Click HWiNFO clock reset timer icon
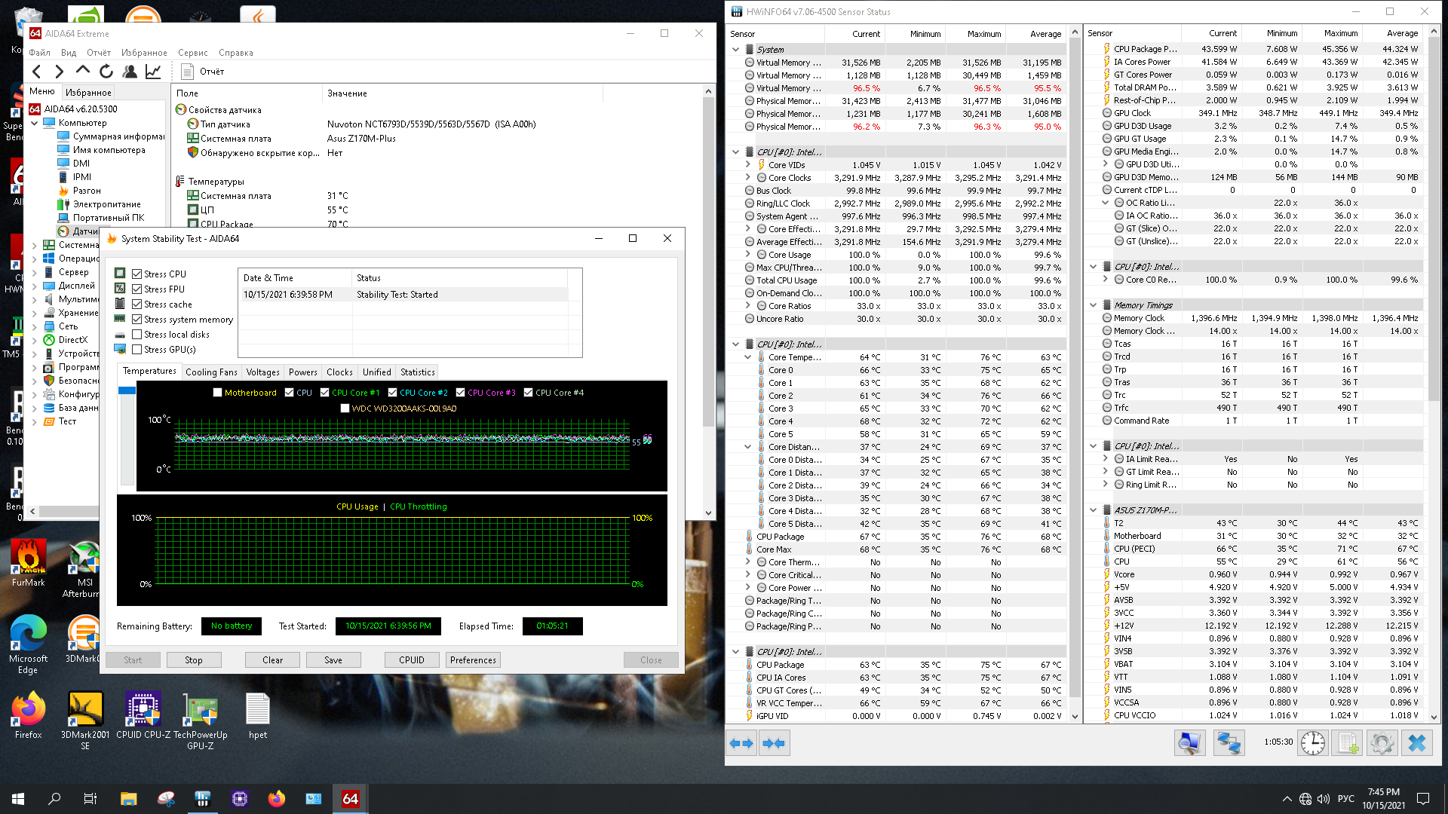This screenshot has width=1448, height=814. pos(1312,743)
